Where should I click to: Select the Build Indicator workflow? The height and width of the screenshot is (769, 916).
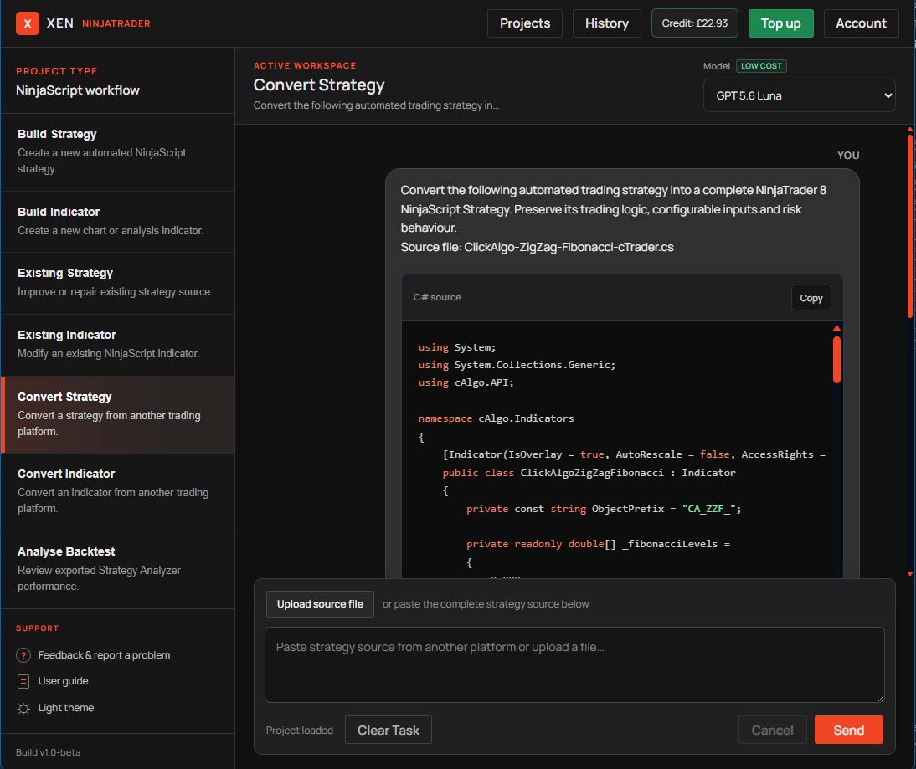[117, 221]
